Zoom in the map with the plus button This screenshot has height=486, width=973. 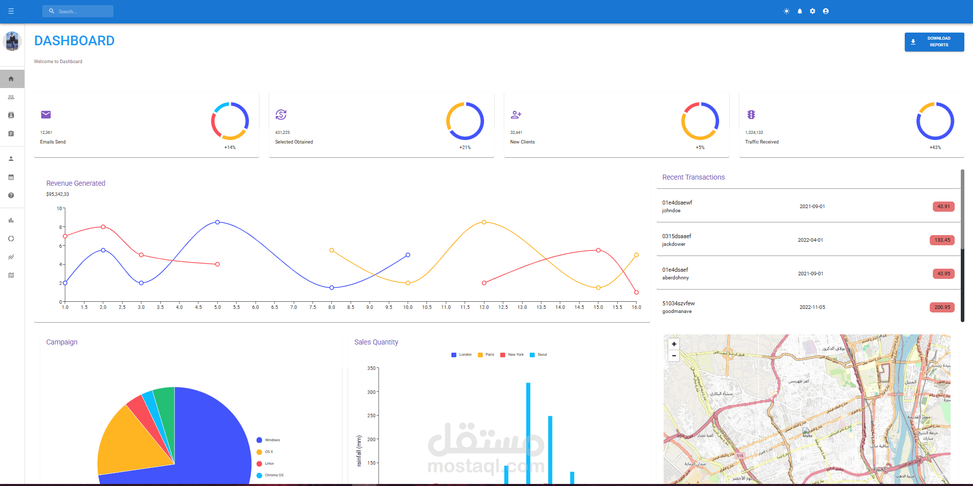coord(674,344)
